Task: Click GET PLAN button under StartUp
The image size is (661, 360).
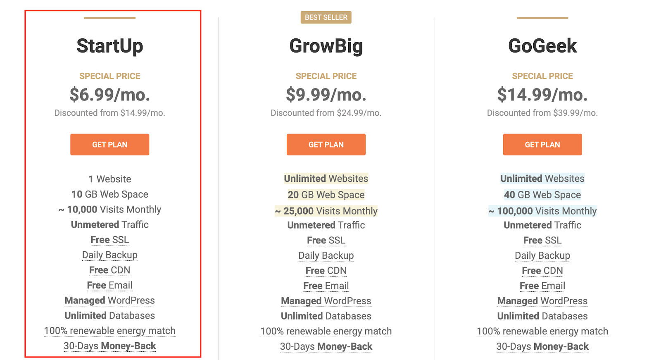Action: 109,145
